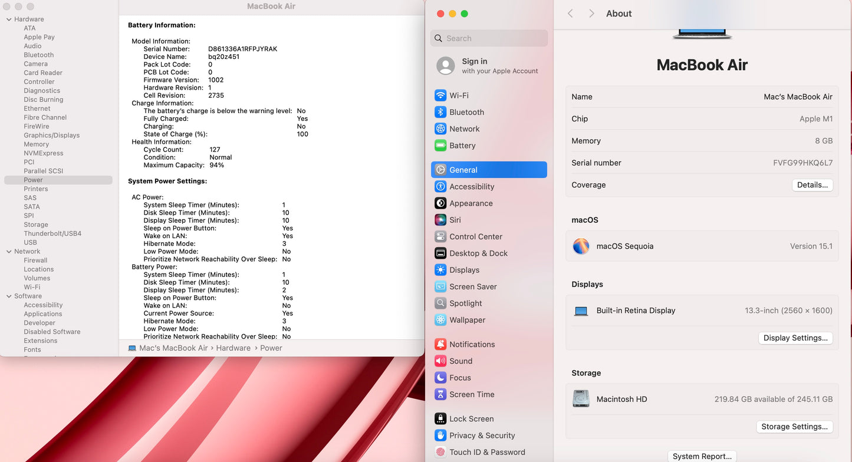The width and height of the screenshot is (852, 462).
Task: Select the Siri icon in sidebar
Action: tap(440, 220)
